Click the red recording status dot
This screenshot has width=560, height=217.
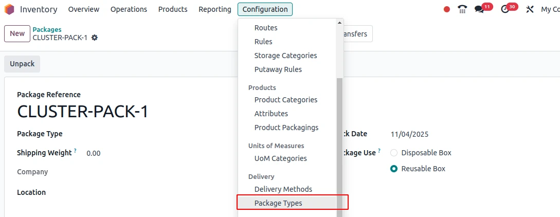pyautogui.click(x=447, y=9)
